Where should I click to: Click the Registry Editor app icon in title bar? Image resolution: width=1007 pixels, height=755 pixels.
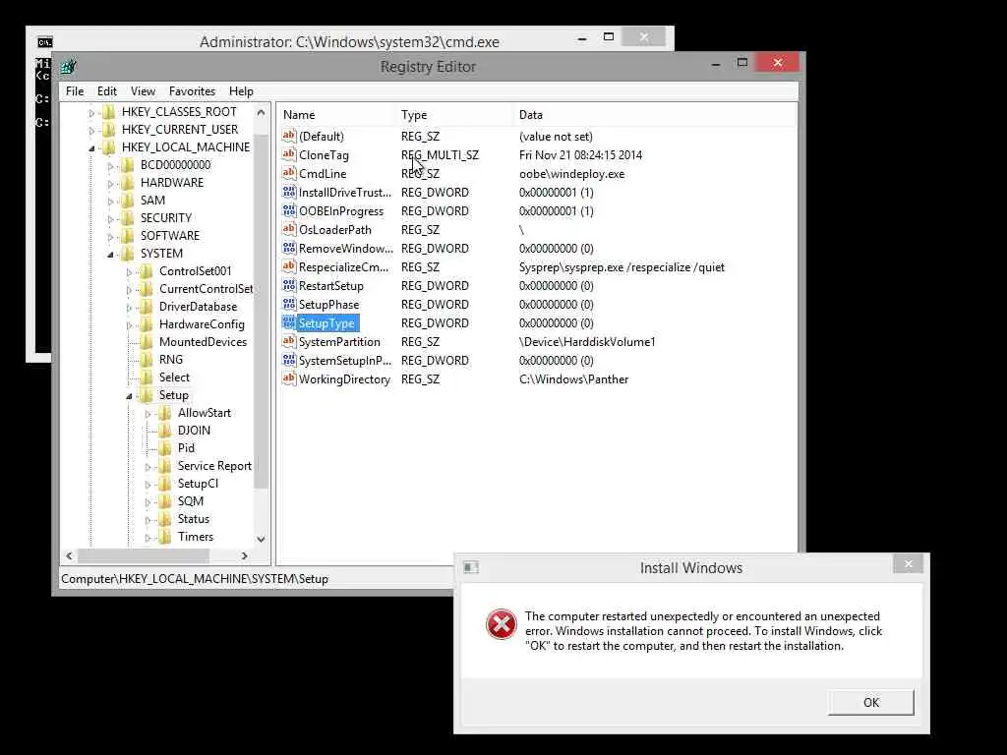pyautogui.click(x=69, y=66)
